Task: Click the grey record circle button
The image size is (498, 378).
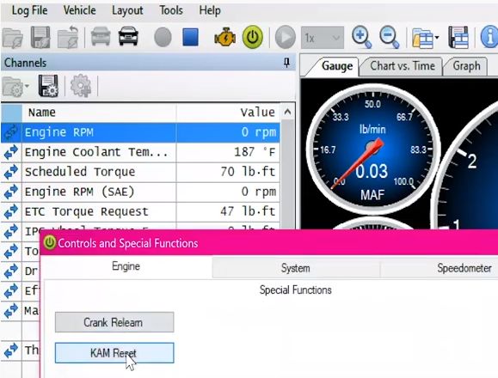Action: coord(163,37)
